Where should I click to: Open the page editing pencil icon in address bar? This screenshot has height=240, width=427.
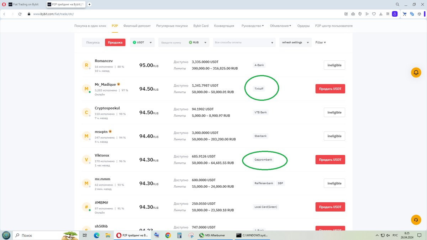point(346,14)
